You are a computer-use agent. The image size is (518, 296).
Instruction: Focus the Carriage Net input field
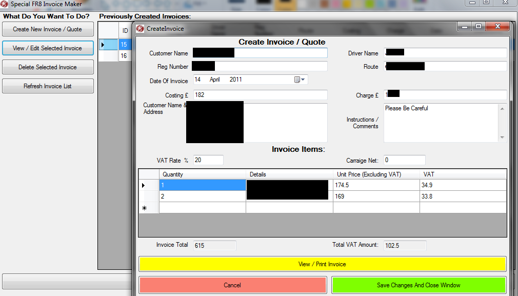click(x=404, y=161)
